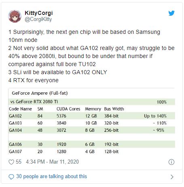Image resolution: width=184 pixels, height=187 pixels.
Task: Open the tweet info circle icon
Action: [171, 162]
